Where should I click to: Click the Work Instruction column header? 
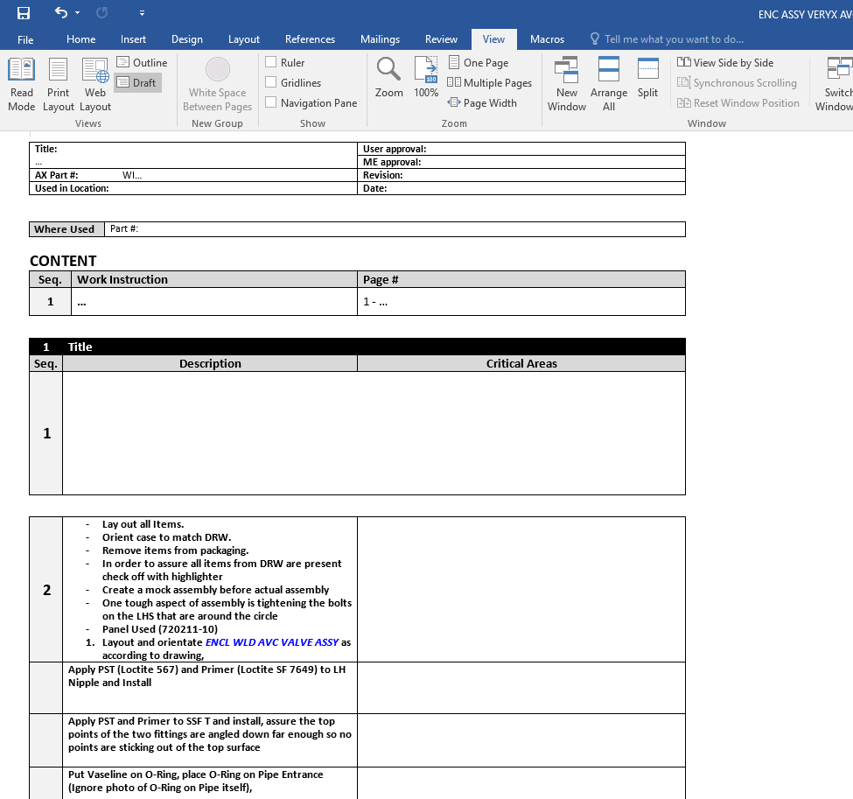(213, 279)
